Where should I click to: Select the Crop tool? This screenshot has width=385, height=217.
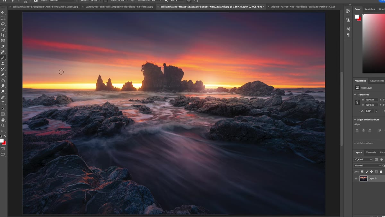click(3, 35)
